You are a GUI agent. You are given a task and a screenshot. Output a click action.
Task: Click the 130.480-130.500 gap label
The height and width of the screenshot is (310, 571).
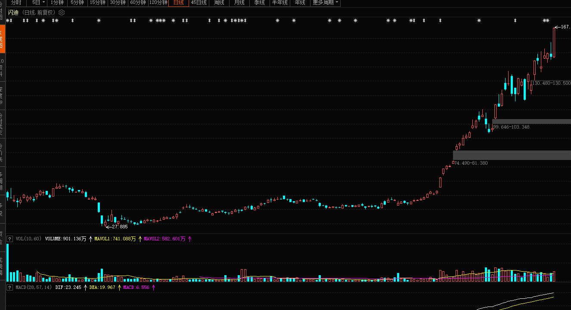click(551, 83)
